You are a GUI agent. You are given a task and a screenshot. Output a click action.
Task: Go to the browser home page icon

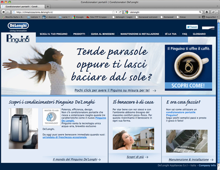coord(207,12)
